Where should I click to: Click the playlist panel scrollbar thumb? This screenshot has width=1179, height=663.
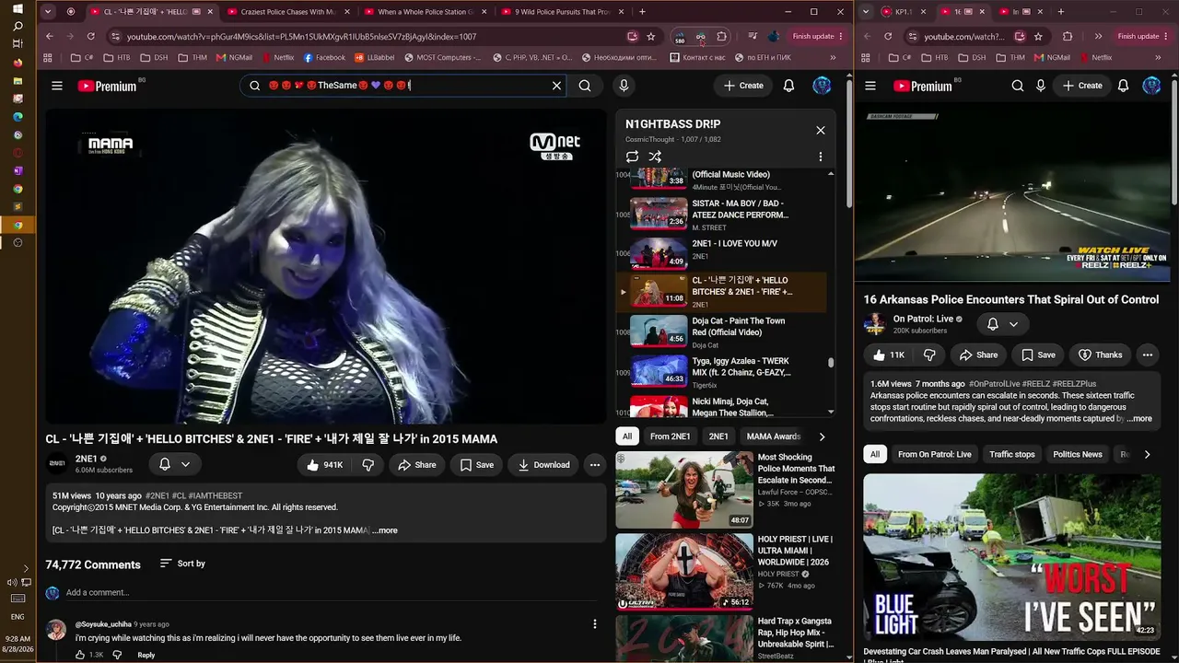pyautogui.click(x=831, y=362)
